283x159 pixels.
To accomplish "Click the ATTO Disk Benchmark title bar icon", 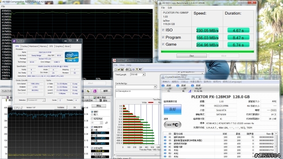I will click(x=115, y=61).
